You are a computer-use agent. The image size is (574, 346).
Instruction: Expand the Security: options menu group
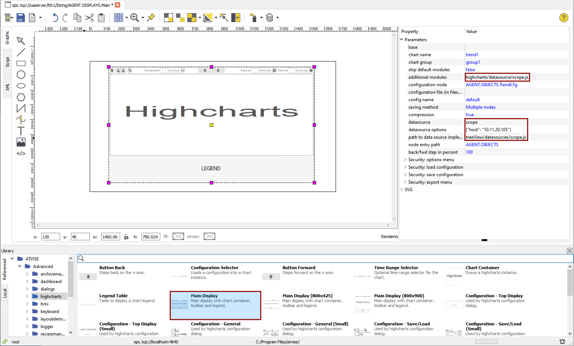click(x=405, y=160)
